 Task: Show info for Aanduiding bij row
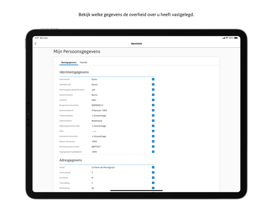[153, 188]
